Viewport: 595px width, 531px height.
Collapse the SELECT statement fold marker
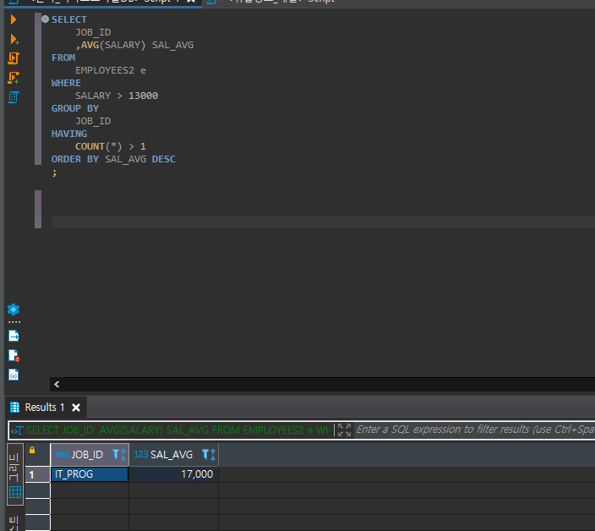(45, 19)
